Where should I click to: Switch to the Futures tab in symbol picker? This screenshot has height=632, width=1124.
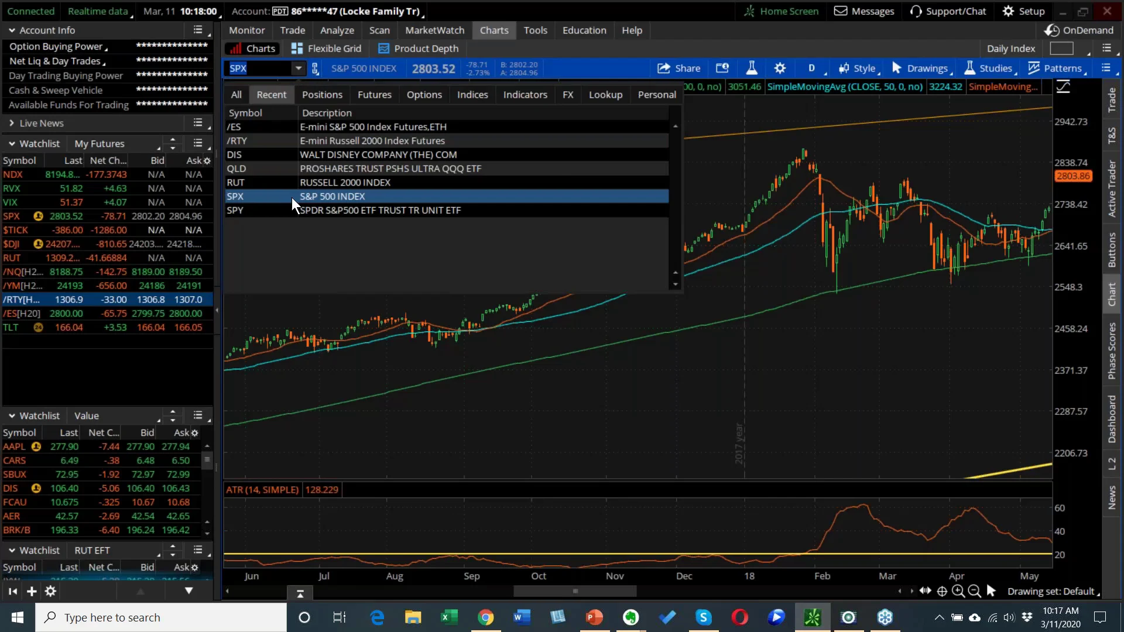(x=375, y=95)
